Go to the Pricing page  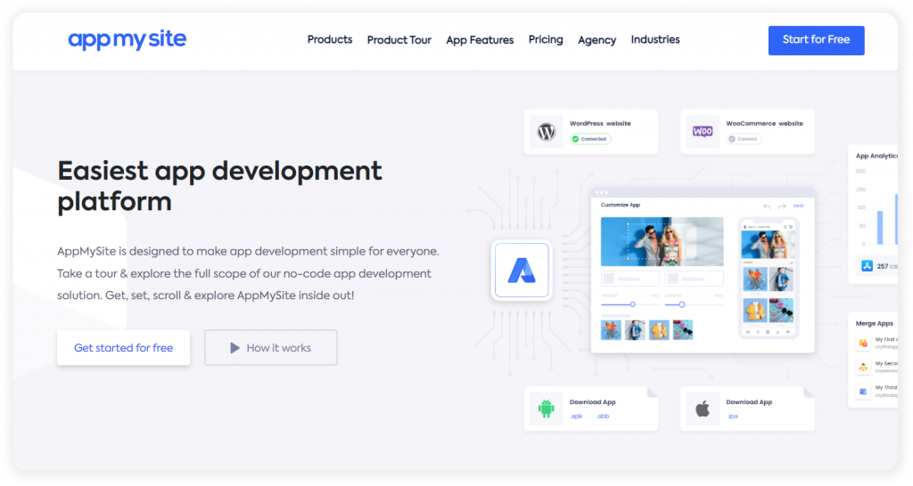[x=546, y=40]
